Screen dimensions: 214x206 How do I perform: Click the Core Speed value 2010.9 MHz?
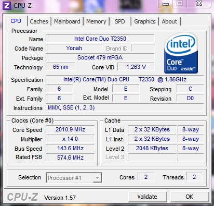click(x=70, y=129)
